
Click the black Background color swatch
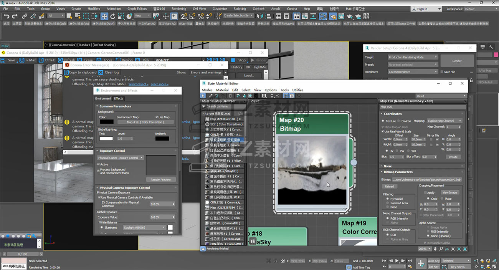[x=106, y=122]
